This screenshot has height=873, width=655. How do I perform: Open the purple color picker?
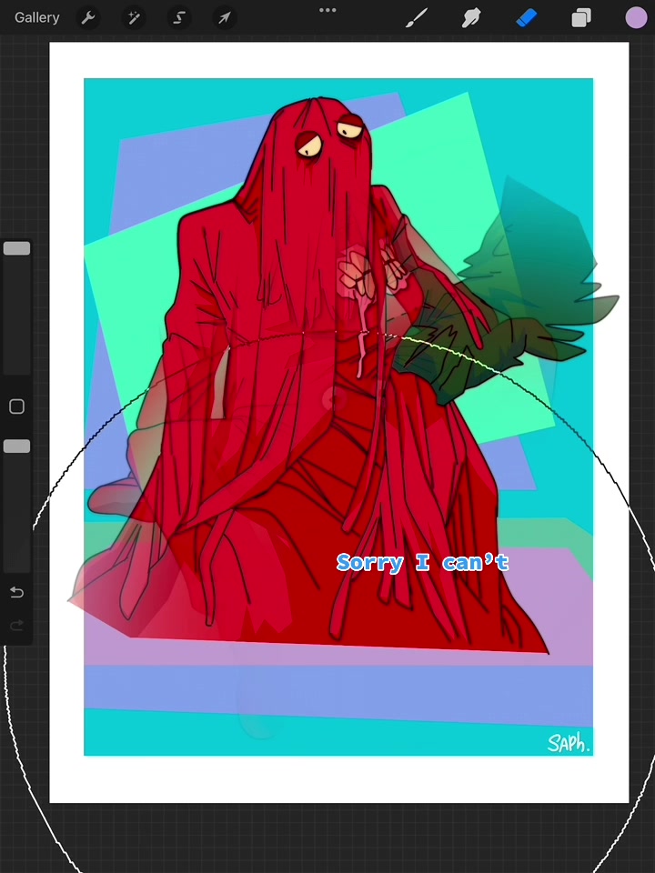click(636, 18)
